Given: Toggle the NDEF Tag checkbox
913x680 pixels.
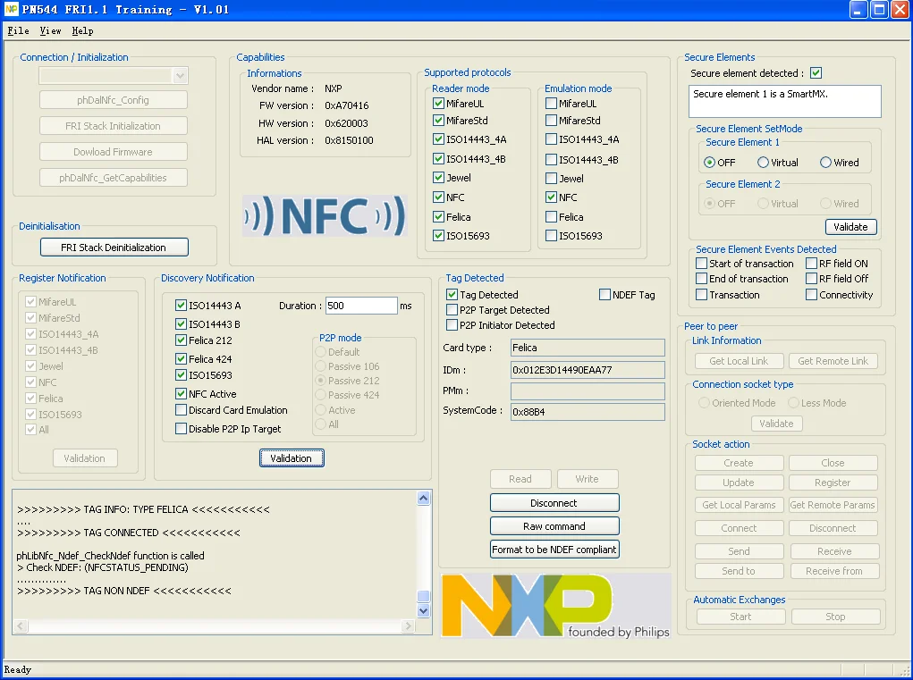Looking at the screenshot, I should click(x=605, y=295).
